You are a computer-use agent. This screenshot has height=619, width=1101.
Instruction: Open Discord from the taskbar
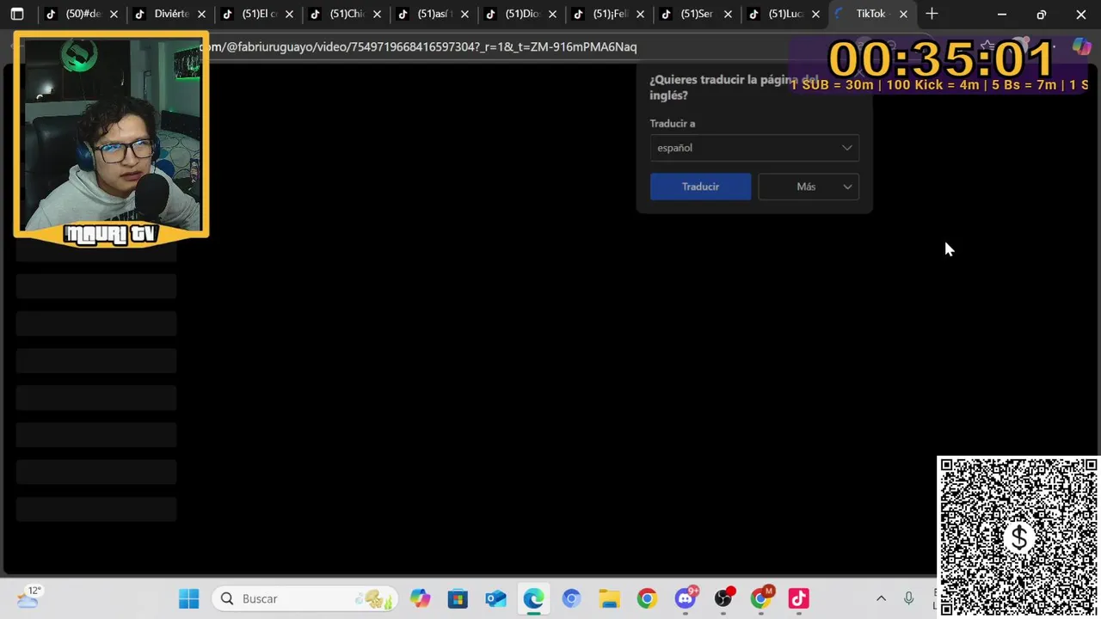[x=686, y=598]
